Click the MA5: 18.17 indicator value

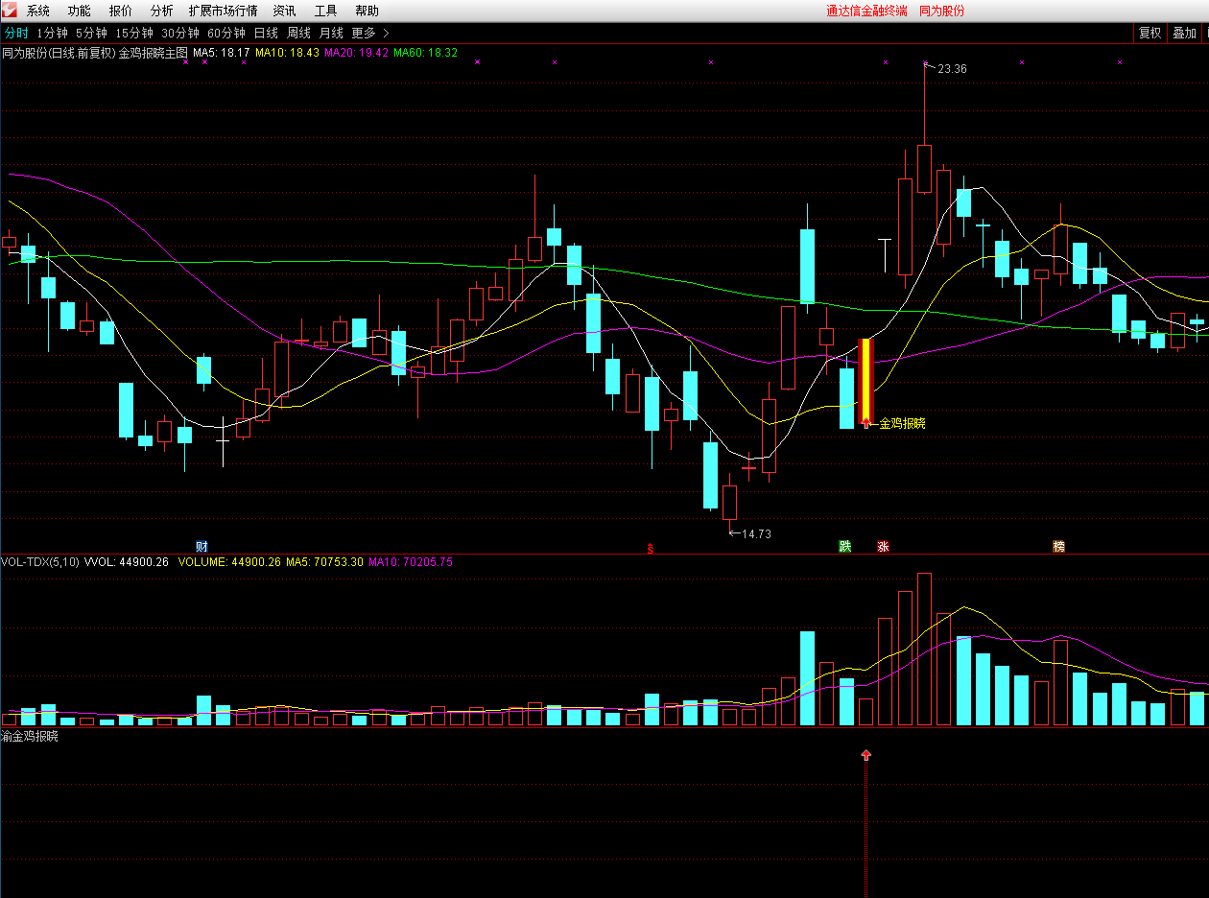222,53
